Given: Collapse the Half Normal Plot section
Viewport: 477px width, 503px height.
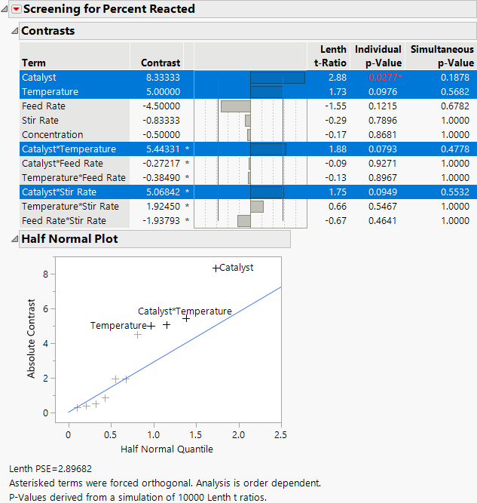Looking at the screenshot, I should (14, 239).
